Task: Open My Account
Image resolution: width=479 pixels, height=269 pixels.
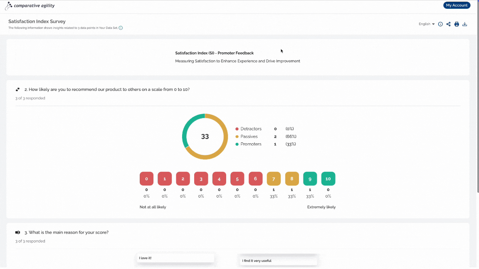Action: pyautogui.click(x=457, y=5)
